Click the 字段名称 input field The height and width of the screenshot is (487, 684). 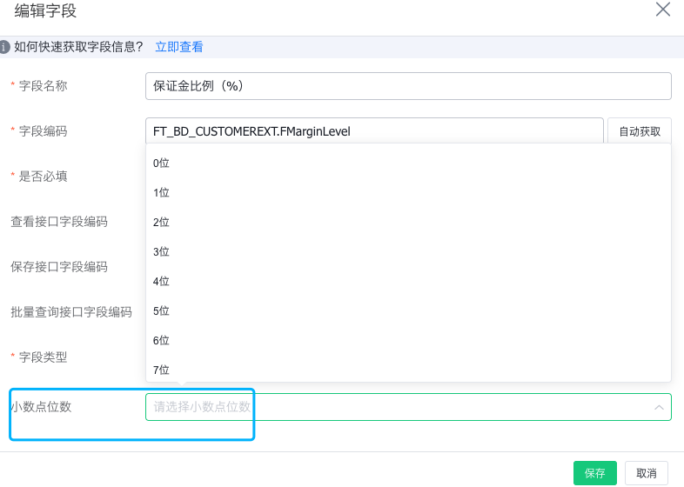point(408,86)
